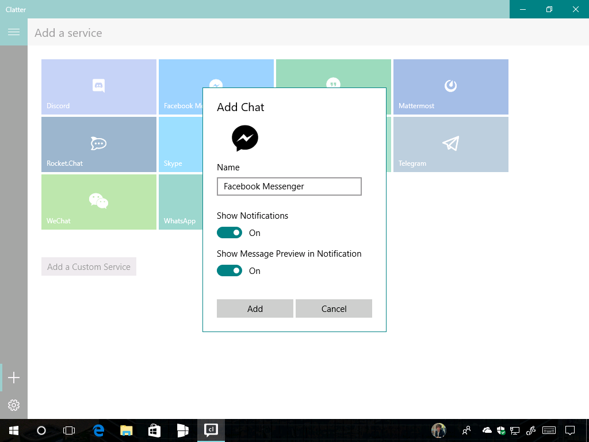Image resolution: width=589 pixels, height=442 pixels.
Task: Launch Microsoft Edge from the taskbar
Action: 98,430
